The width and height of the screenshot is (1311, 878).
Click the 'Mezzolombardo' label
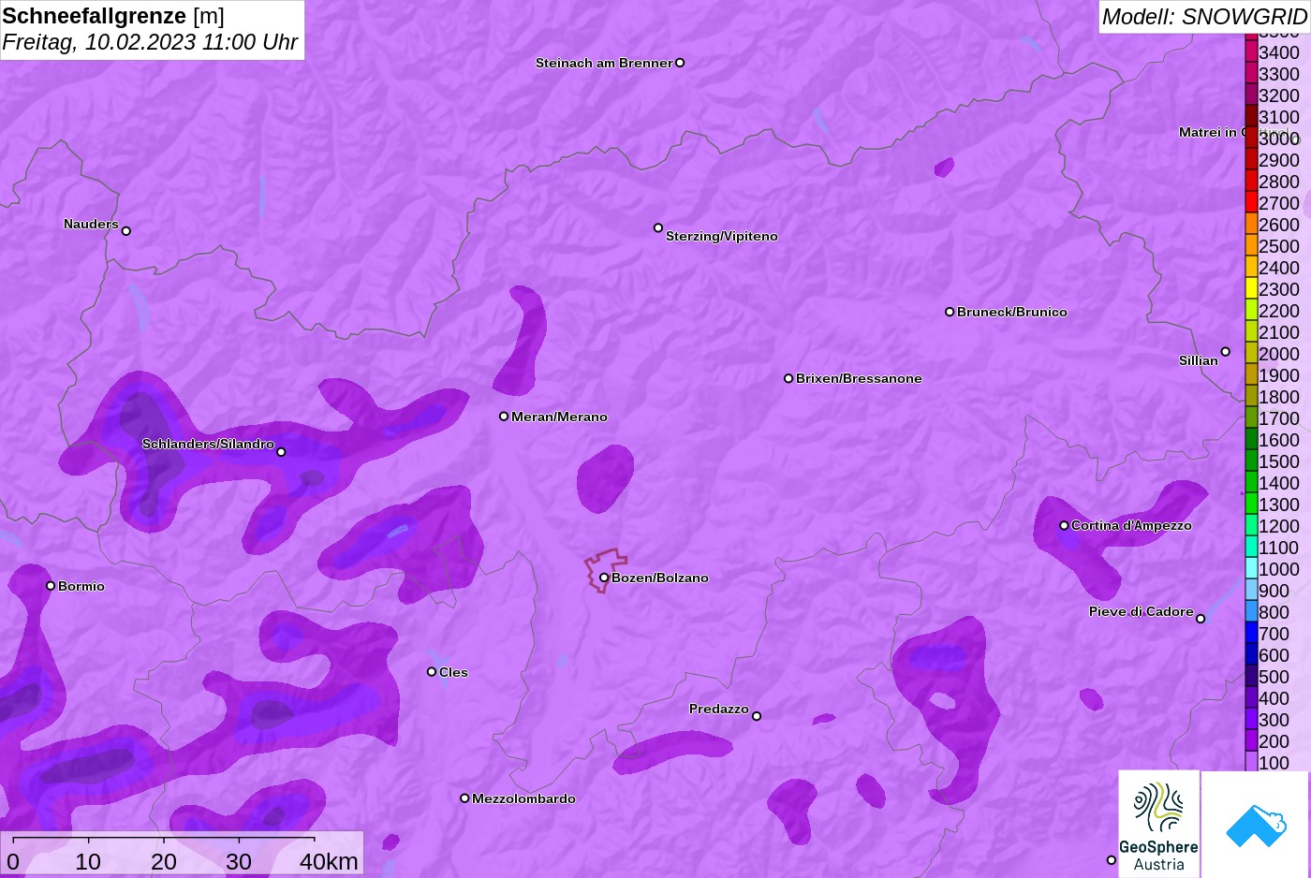pos(523,798)
